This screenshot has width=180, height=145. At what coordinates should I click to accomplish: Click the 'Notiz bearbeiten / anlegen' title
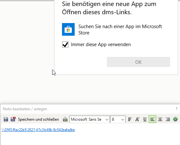[25, 109]
